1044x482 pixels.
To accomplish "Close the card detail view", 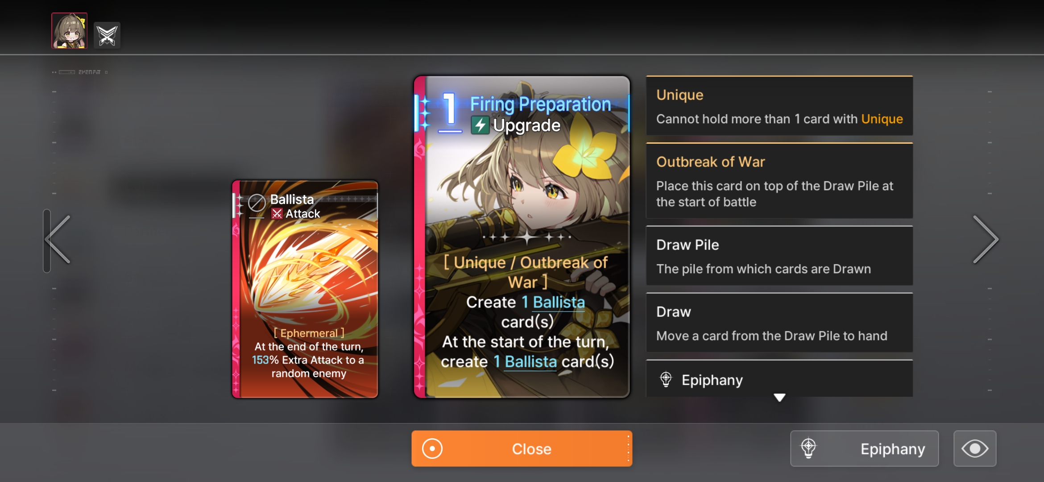I will click(522, 449).
